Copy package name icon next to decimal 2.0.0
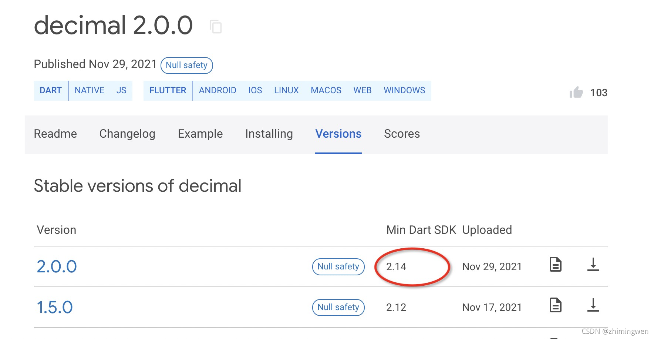654x339 pixels. [x=216, y=27]
